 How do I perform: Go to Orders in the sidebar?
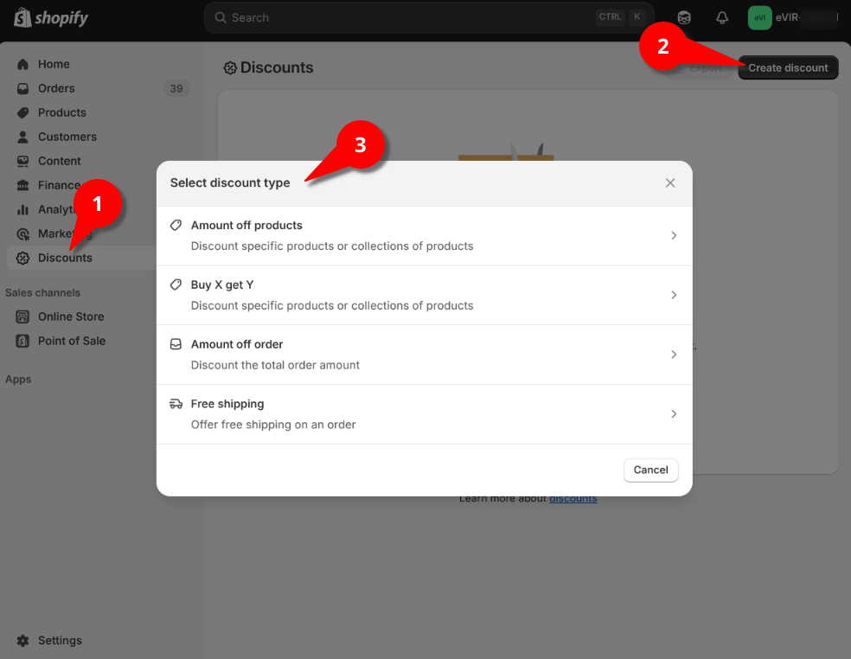56,88
